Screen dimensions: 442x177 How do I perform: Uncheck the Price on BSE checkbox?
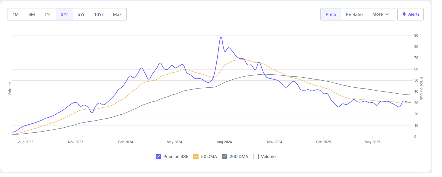point(158,157)
